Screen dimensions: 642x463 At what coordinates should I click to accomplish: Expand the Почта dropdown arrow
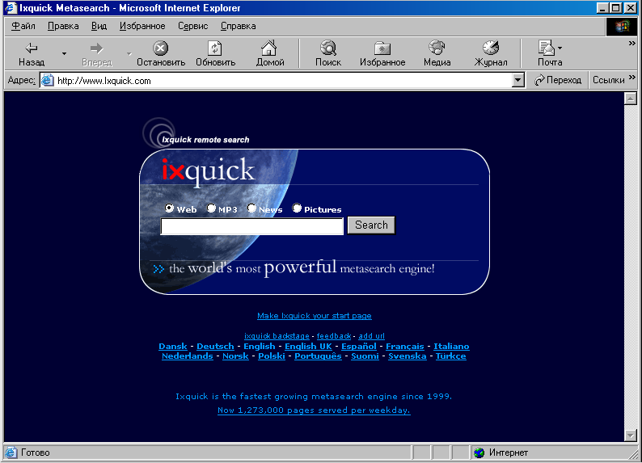[x=560, y=48]
